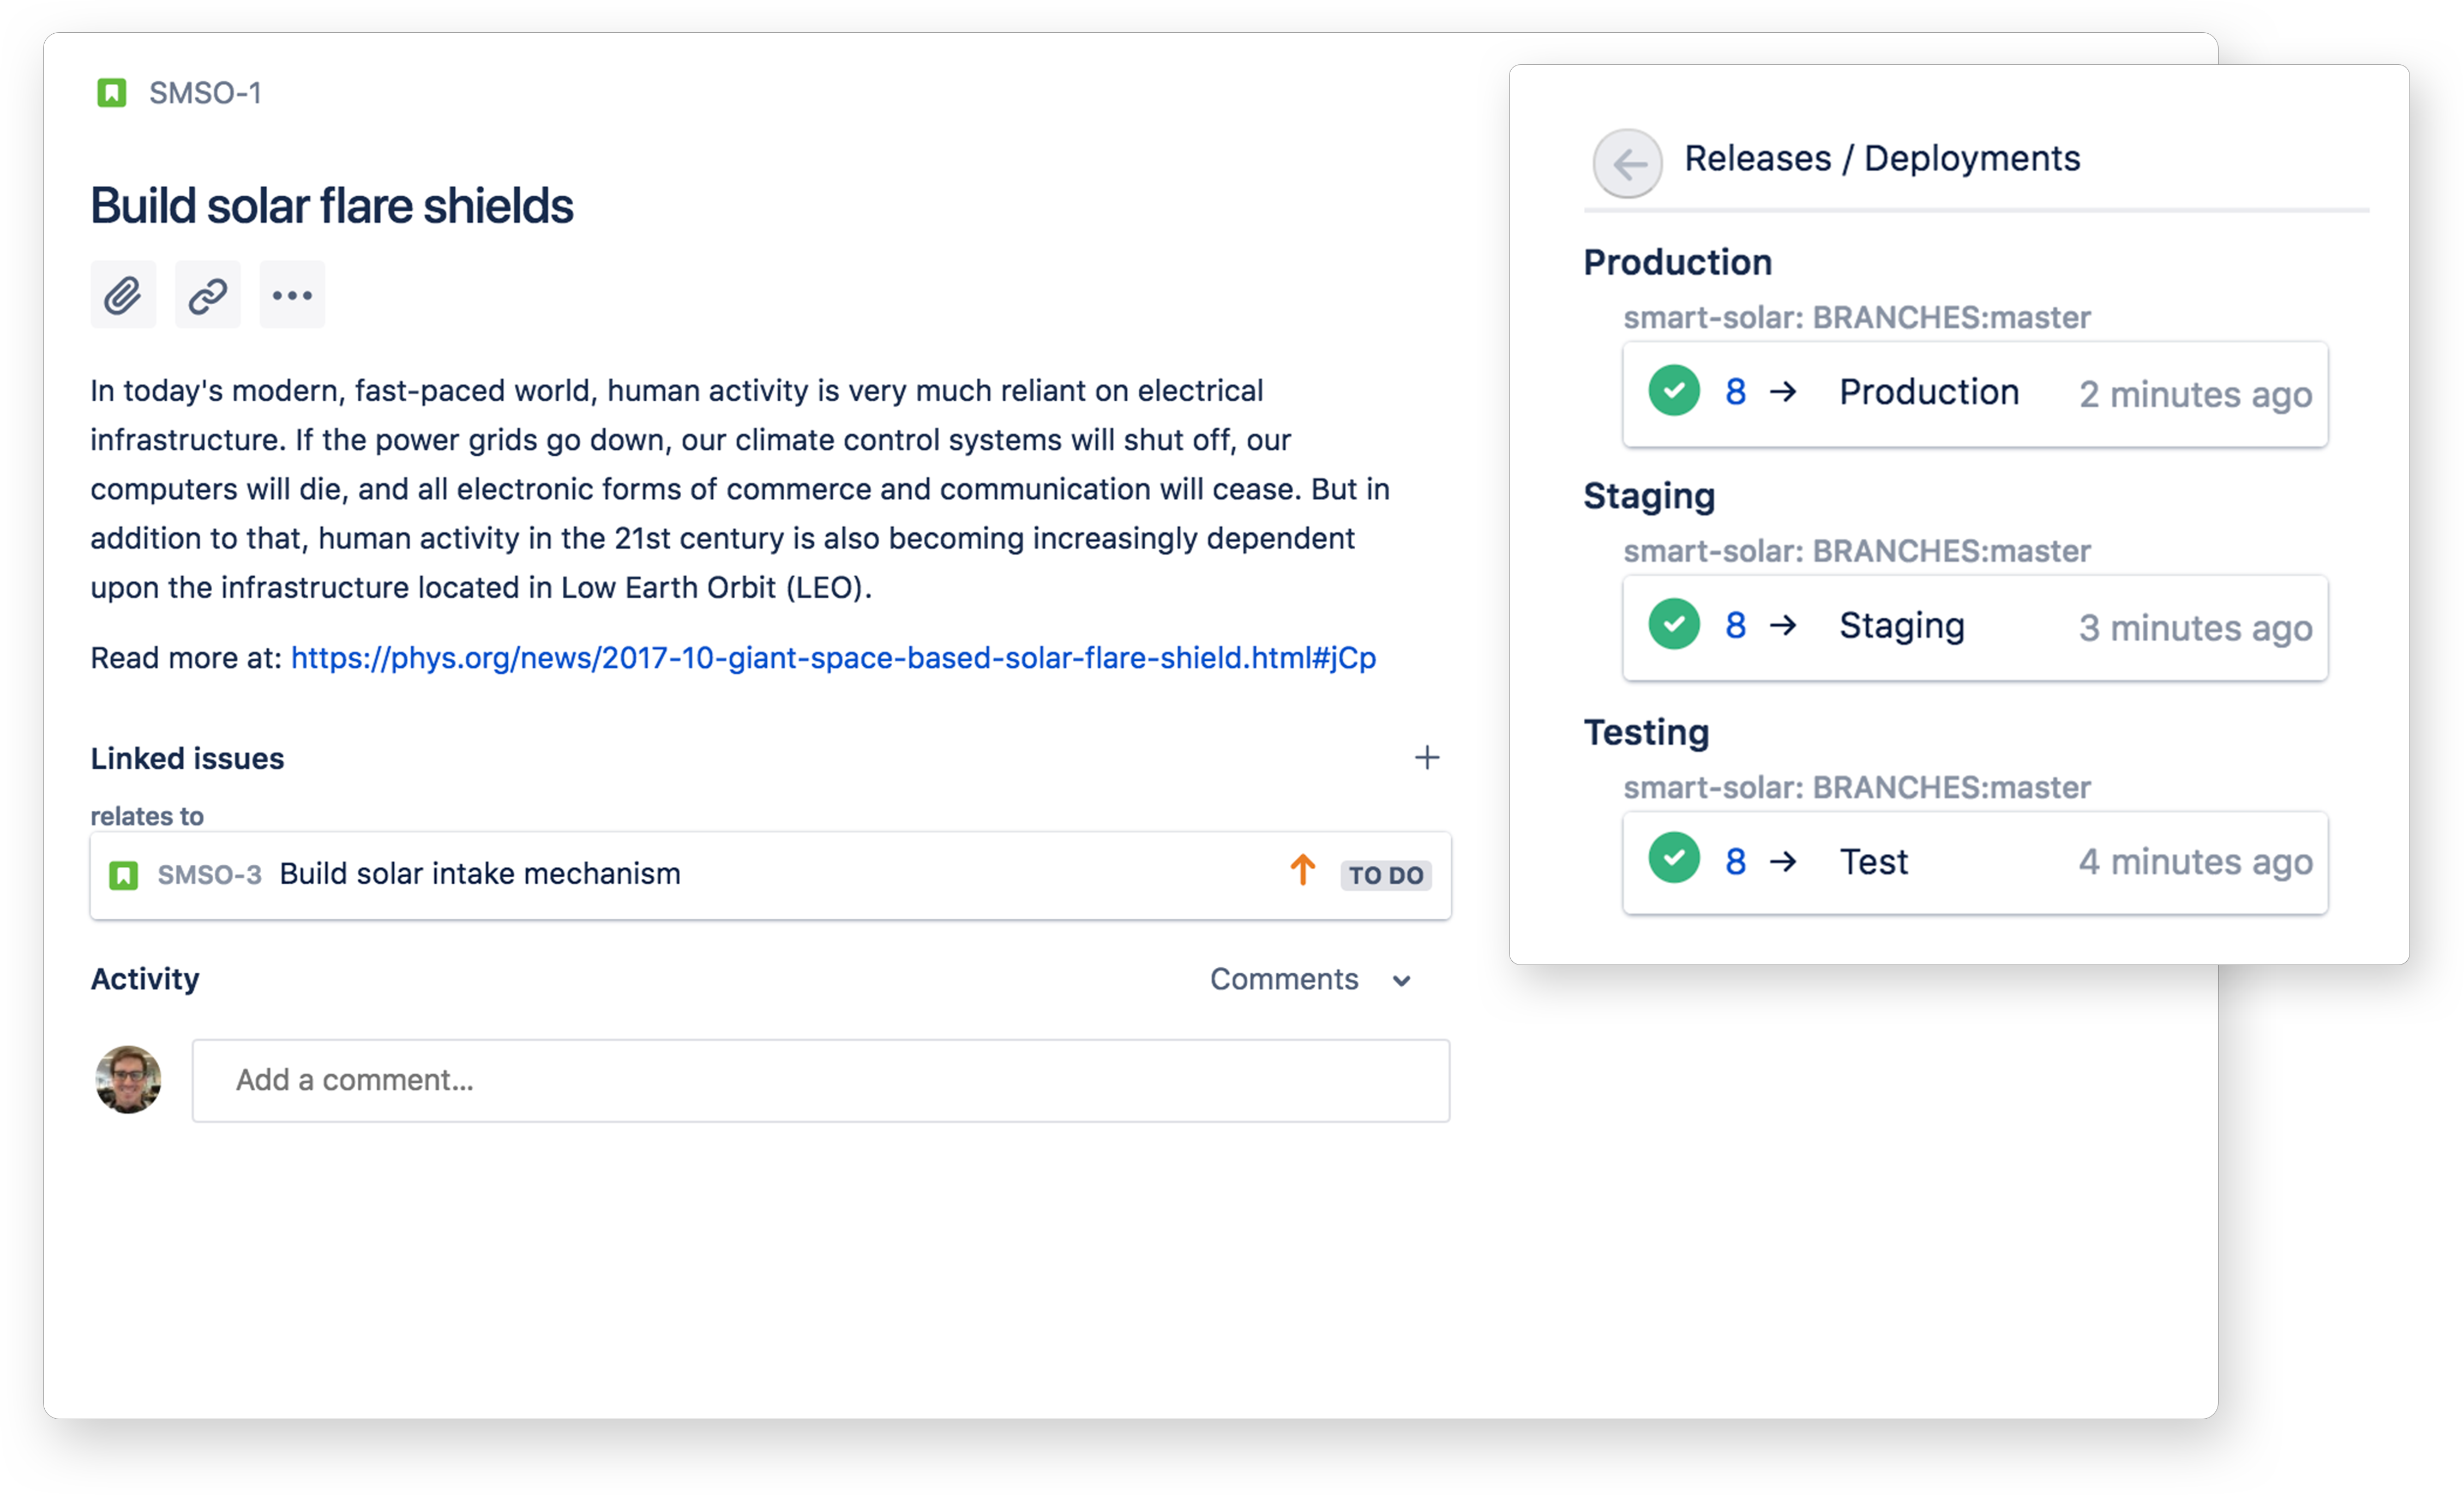Open the more actions ellipsis menu

pos(292,295)
